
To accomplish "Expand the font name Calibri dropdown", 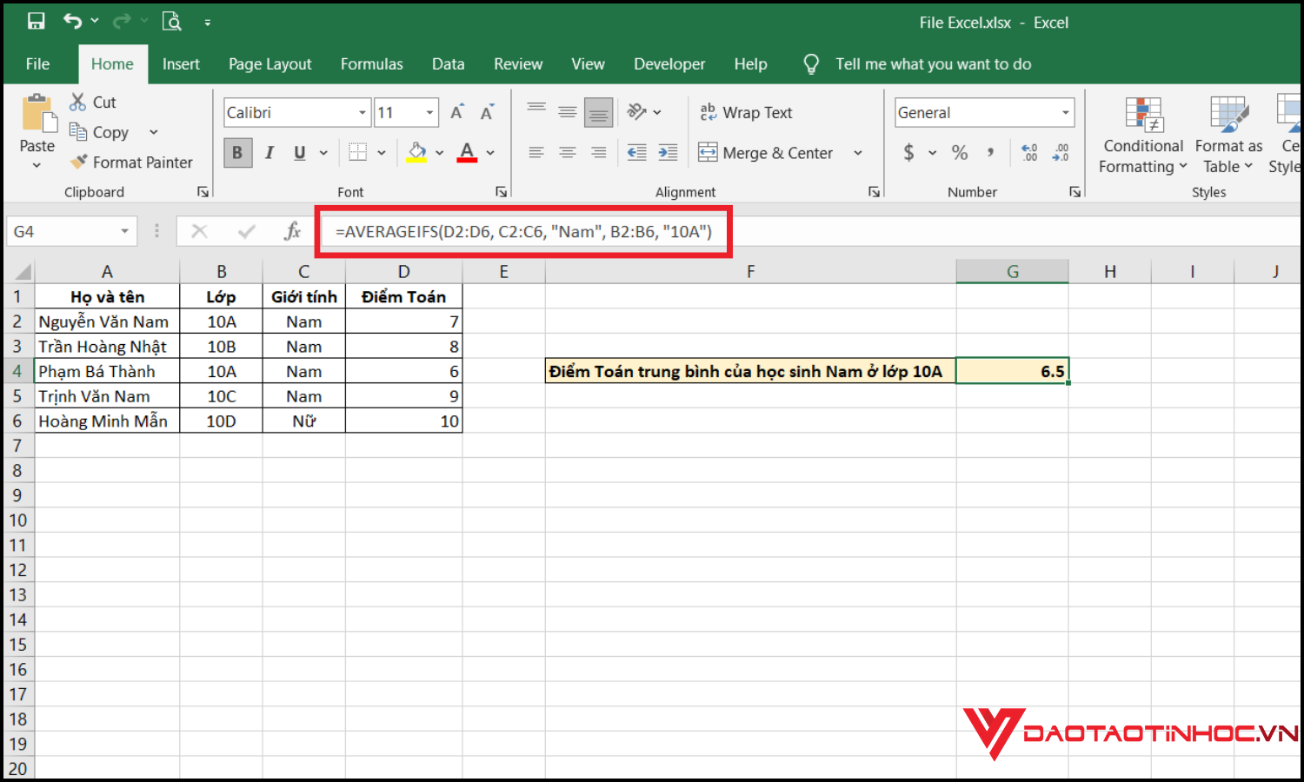I will click(x=363, y=113).
